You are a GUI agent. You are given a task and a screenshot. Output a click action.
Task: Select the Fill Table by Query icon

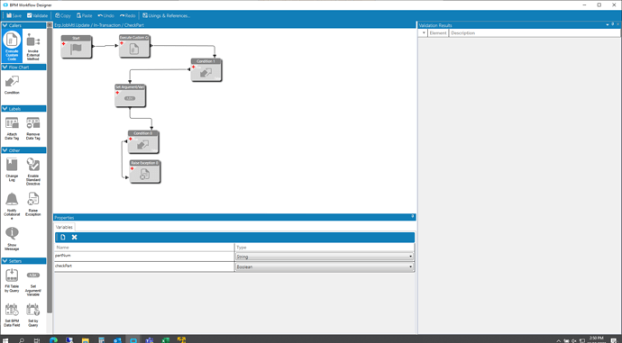12,280
